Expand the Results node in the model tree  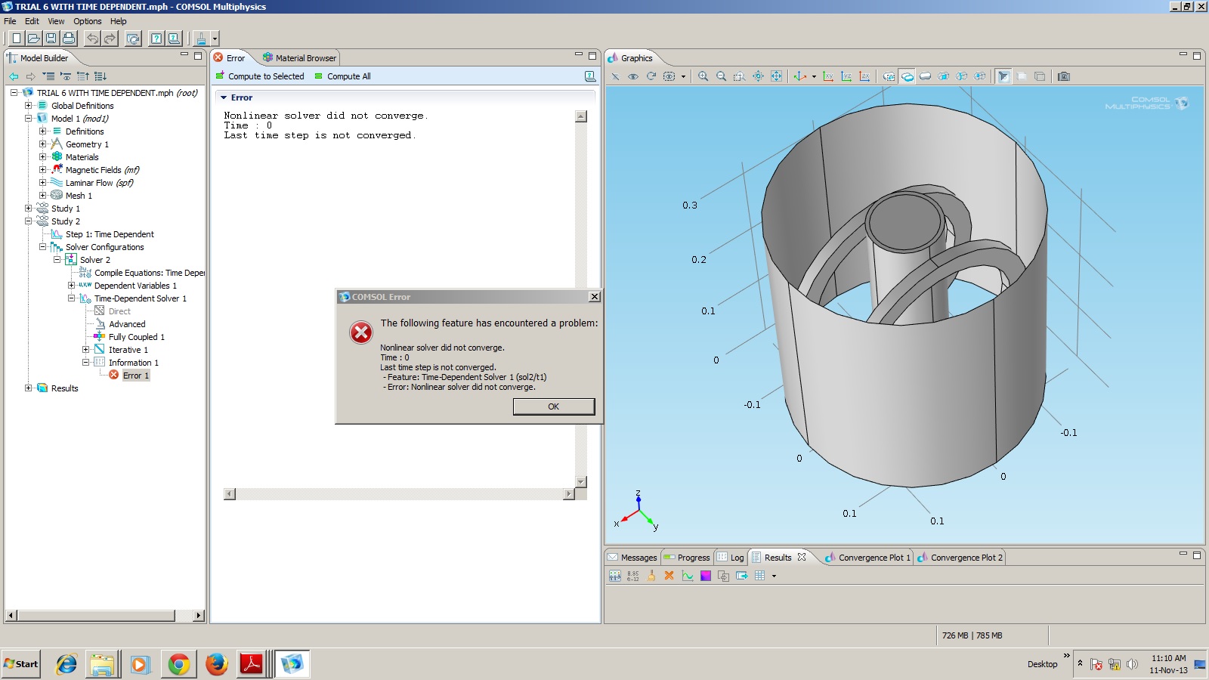[x=29, y=388]
